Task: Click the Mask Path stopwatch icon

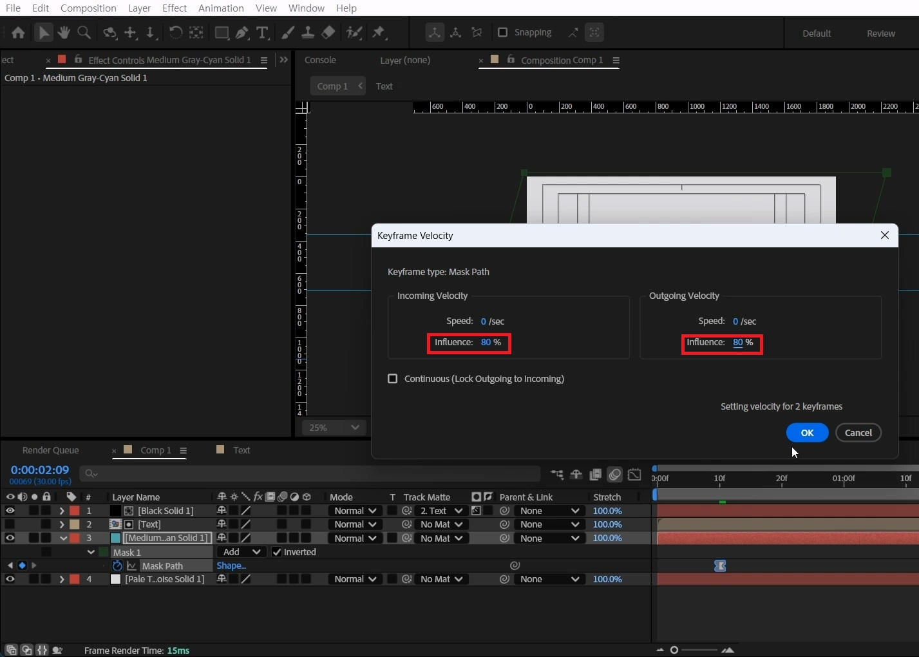Action: pos(117,566)
